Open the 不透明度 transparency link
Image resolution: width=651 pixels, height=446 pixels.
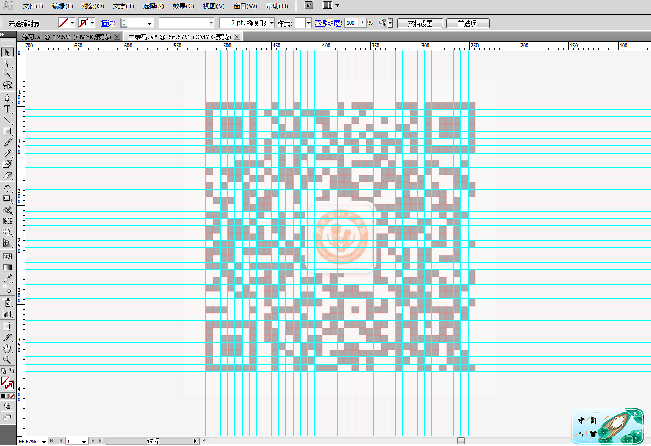click(x=328, y=23)
